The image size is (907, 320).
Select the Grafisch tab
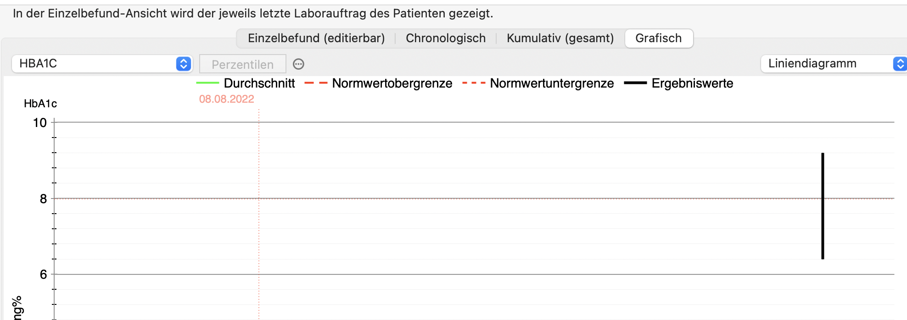click(x=659, y=38)
